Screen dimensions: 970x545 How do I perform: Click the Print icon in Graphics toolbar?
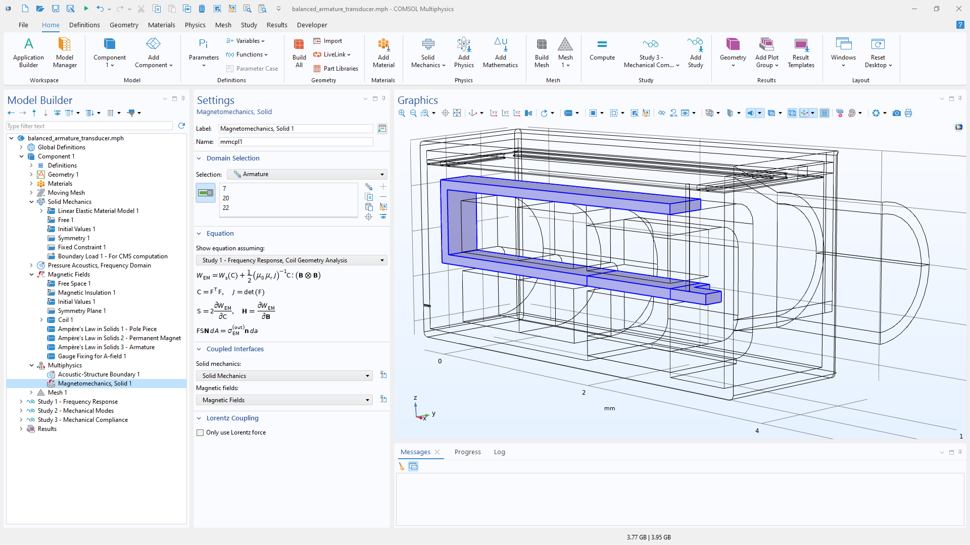pos(908,113)
